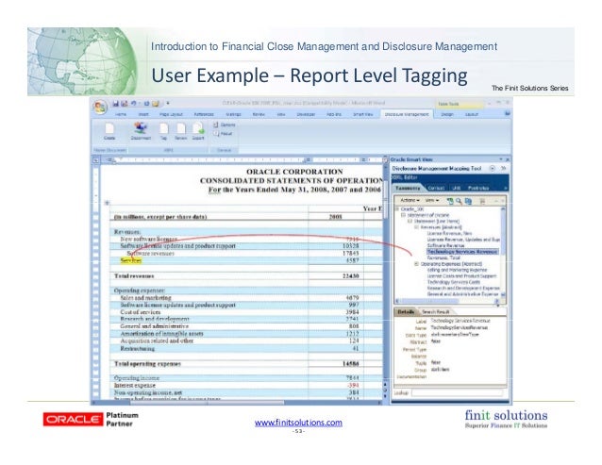Switch to the Context tab

(436, 188)
